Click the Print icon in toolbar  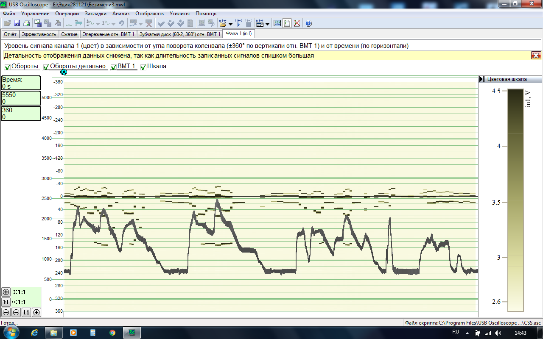26,23
